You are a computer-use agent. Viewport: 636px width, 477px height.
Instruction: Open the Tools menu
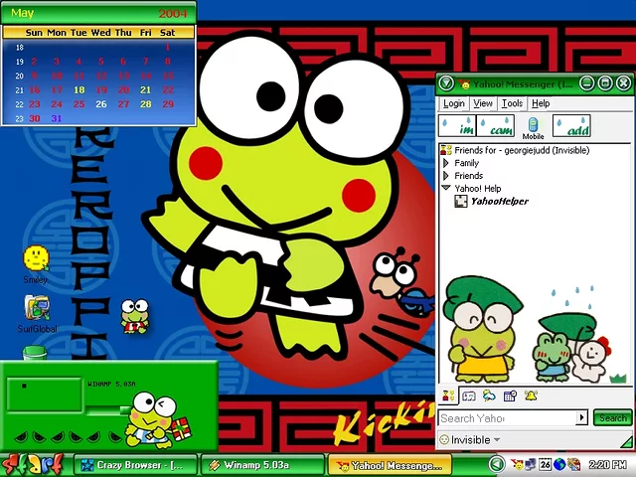point(512,103)
